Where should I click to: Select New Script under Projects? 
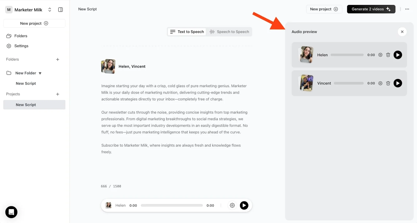[34, 105]
